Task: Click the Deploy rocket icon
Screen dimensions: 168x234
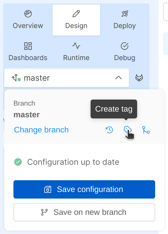Action: (125, 13)
